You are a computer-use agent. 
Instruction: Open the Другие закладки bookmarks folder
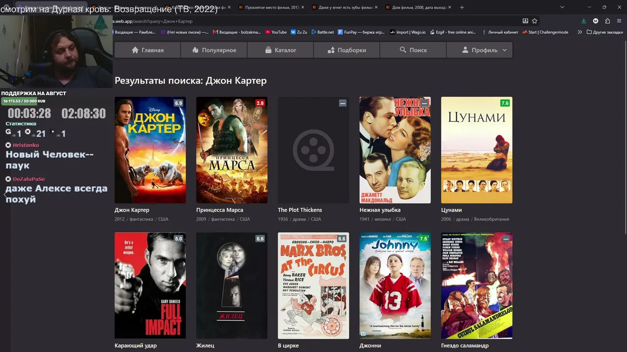605,32
